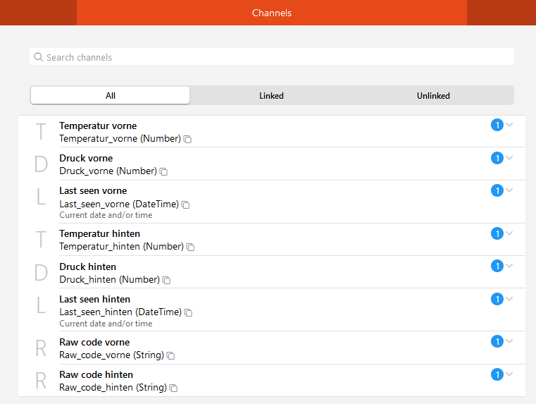
Task: Copy the Last_seen_vorne channel name icon
Action: [x=185, y=205]
